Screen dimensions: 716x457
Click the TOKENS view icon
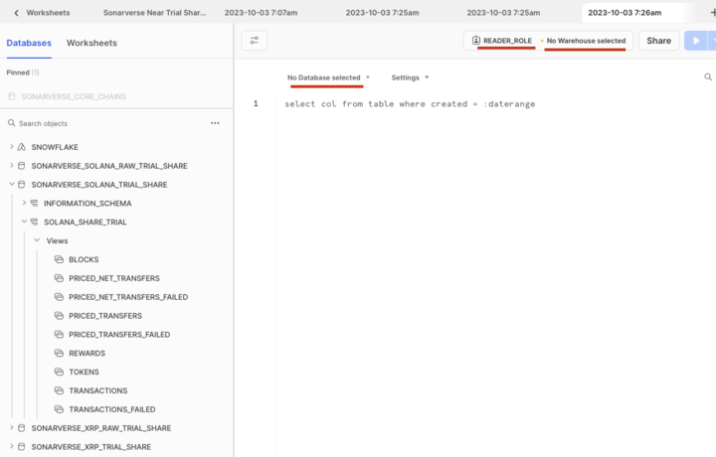59,372
